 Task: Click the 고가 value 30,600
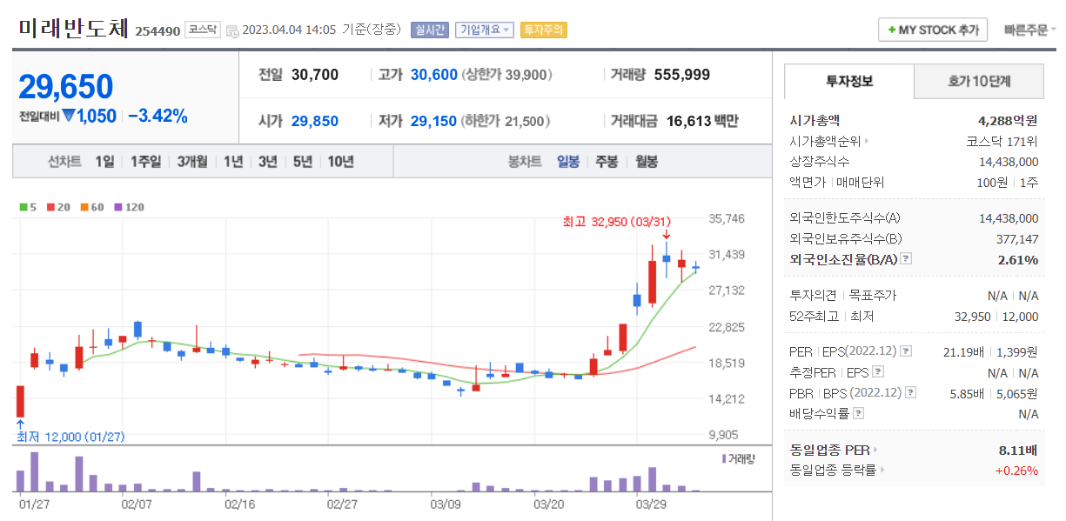[x=433, y=75]
